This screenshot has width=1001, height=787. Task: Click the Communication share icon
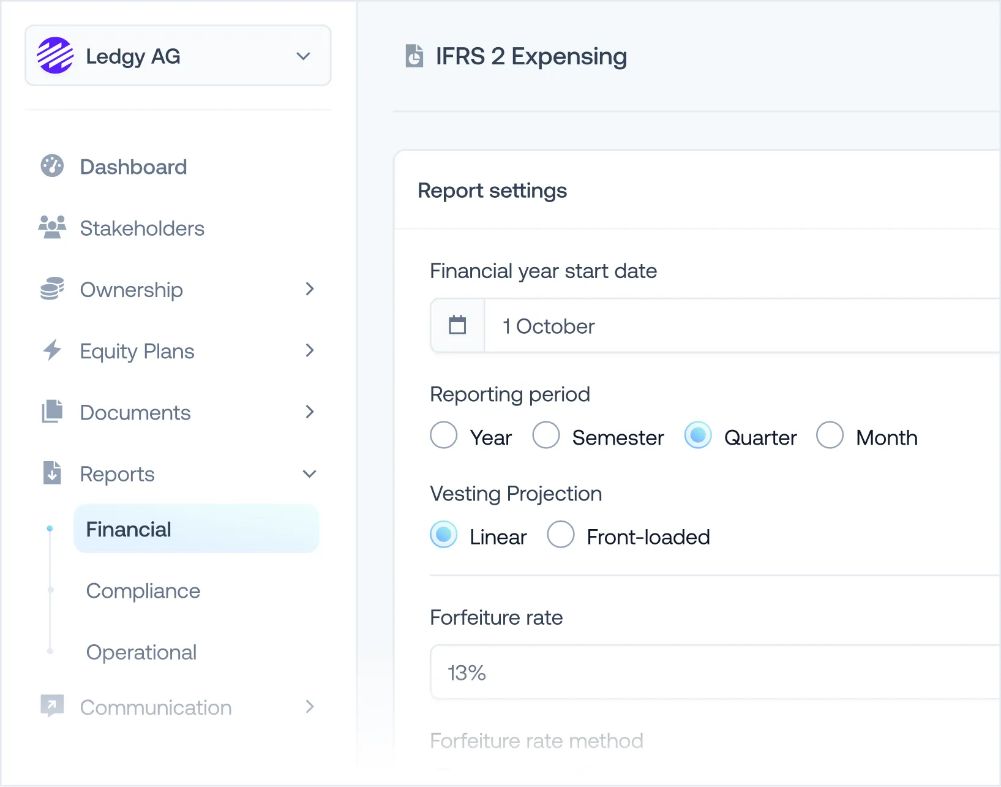click(x=52, y=707)
